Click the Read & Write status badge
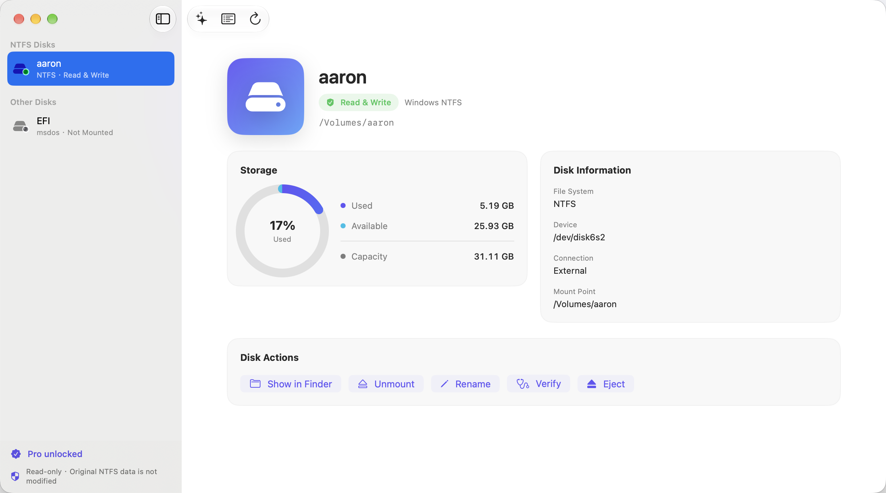 pos(358,102)
